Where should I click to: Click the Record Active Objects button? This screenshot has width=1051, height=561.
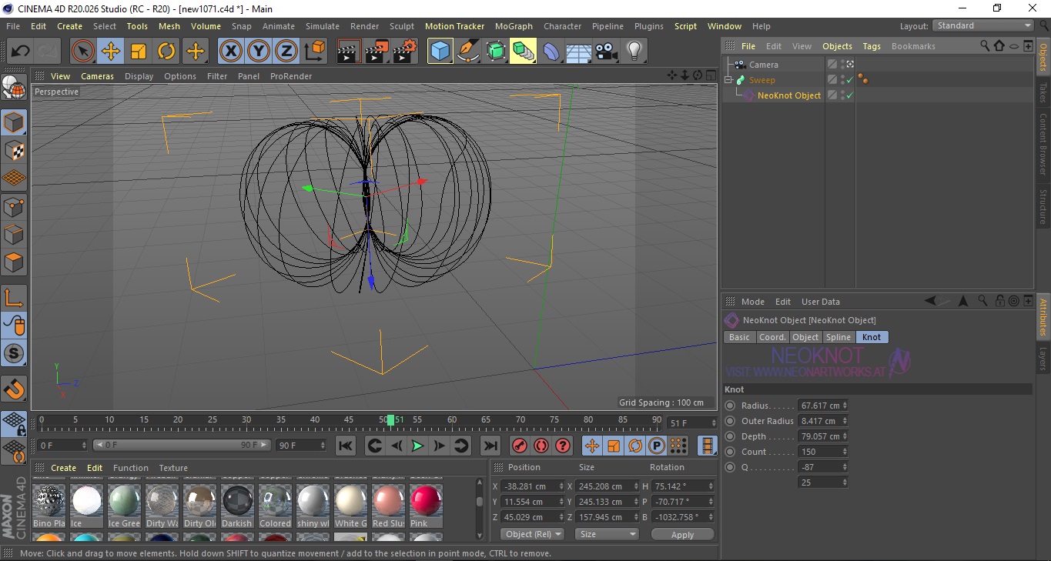coord(519,446)
